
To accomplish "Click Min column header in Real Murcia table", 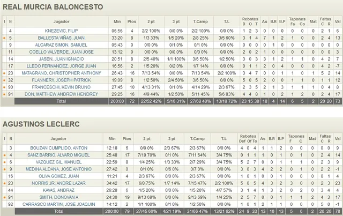I will [118, 22].
